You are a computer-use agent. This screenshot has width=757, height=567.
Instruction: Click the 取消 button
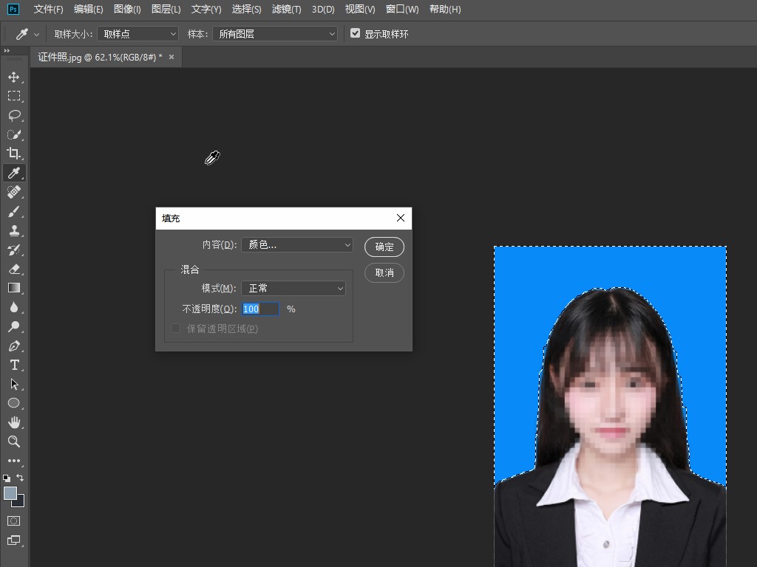pyautogui.click(x=384, y=272)
